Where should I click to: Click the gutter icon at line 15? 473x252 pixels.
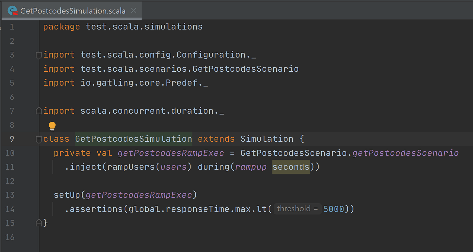pyautogui.click(x=39, y=223)
